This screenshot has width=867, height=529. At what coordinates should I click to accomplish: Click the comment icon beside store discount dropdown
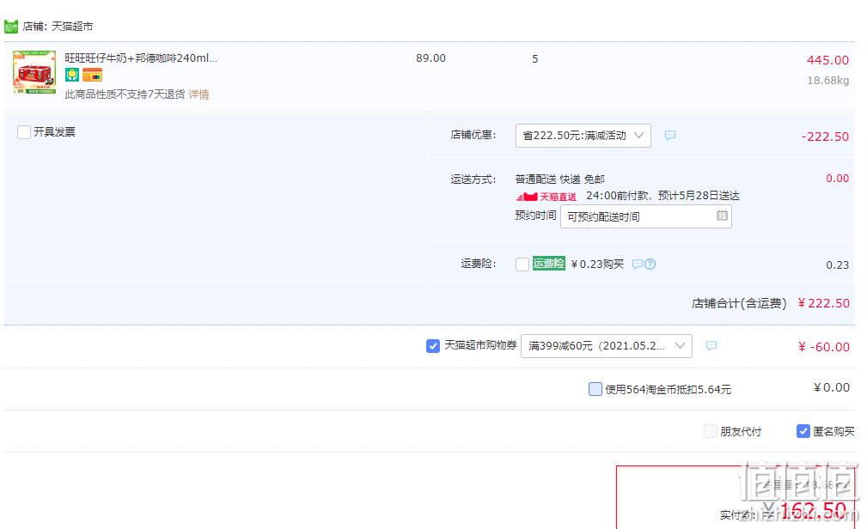click(x=670, y=136)
